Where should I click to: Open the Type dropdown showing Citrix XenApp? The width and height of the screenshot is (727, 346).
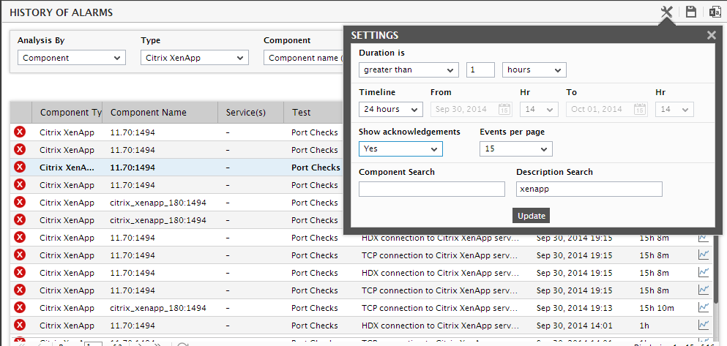click(x=195, y=58)
